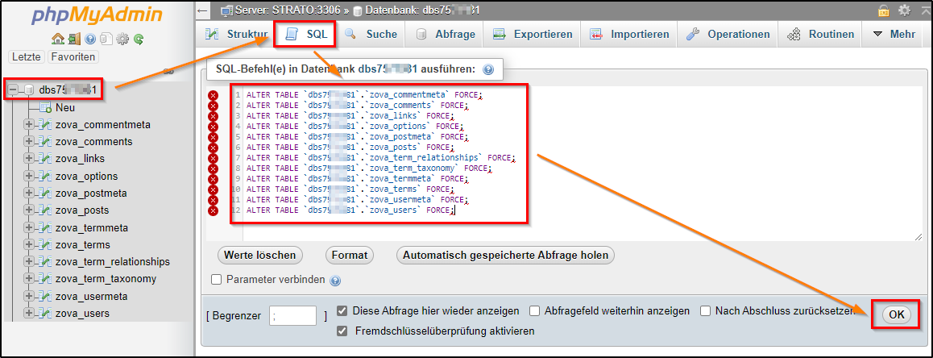Viewport: 933px width, 358px height.
Task: Open the Mehr dropdown menu
Action: tap(894, 35)
